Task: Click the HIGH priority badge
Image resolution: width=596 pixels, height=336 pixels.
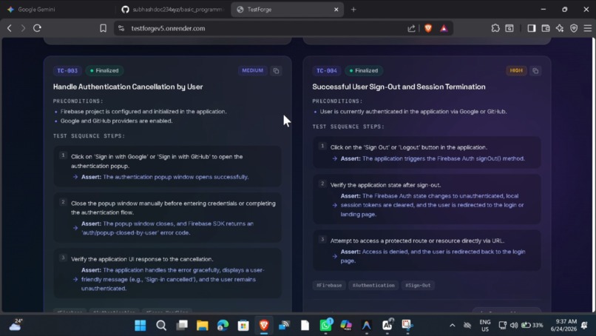Action: [x=516, y=70]
